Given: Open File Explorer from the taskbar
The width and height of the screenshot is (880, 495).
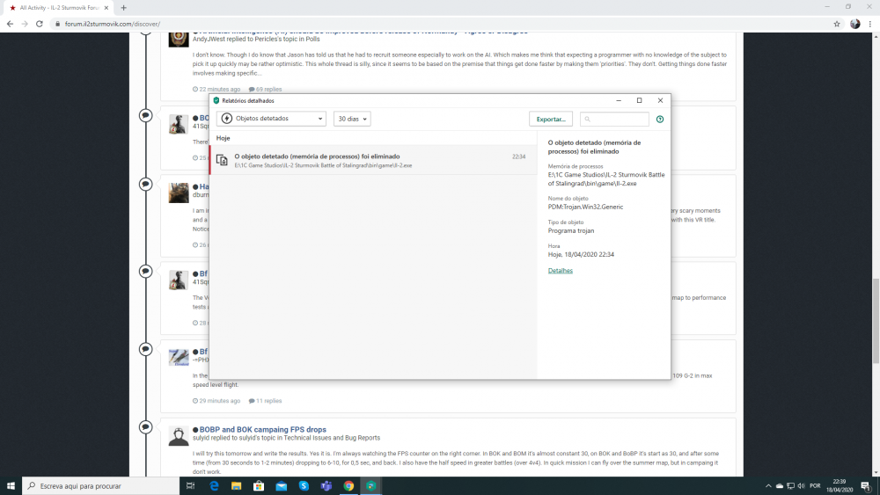Looking at the screenshot, I should pos(236,486).
